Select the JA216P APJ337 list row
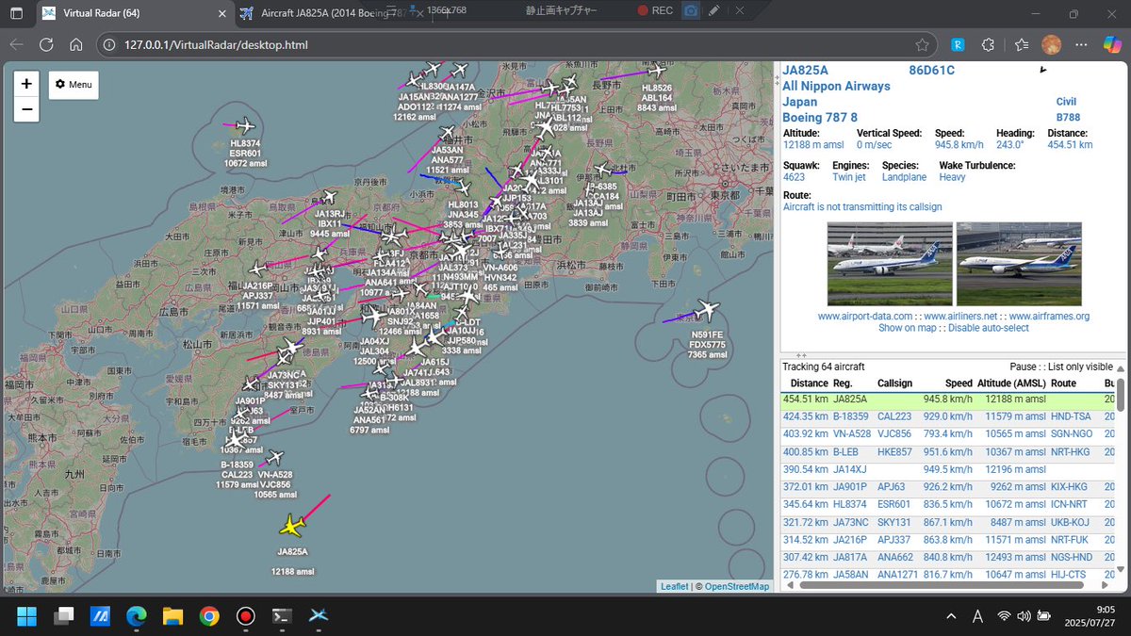This screenshot has width=1131, height=636. point(947,541)
